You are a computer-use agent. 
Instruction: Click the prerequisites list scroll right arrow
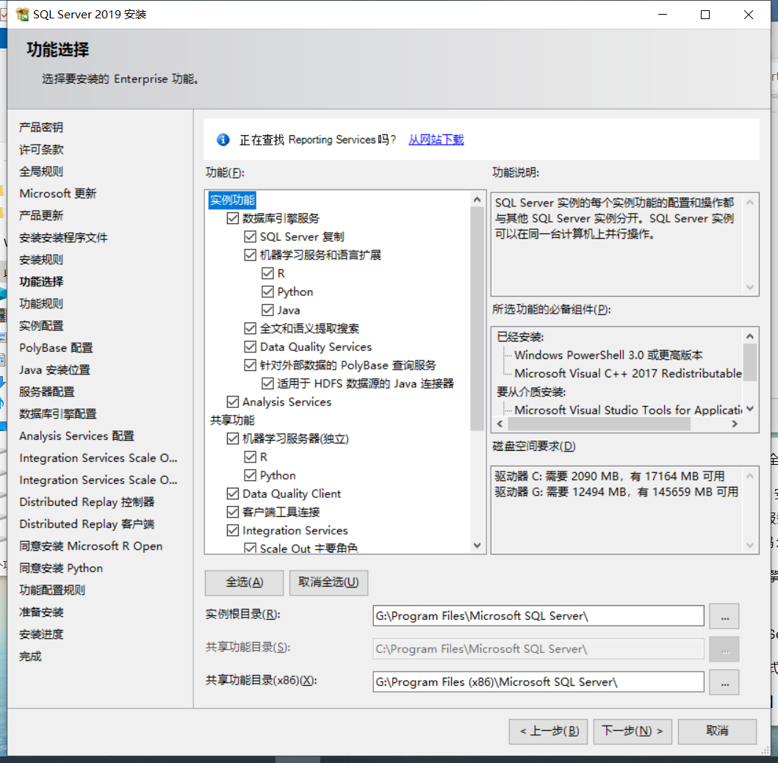click(x=735, y=424)
